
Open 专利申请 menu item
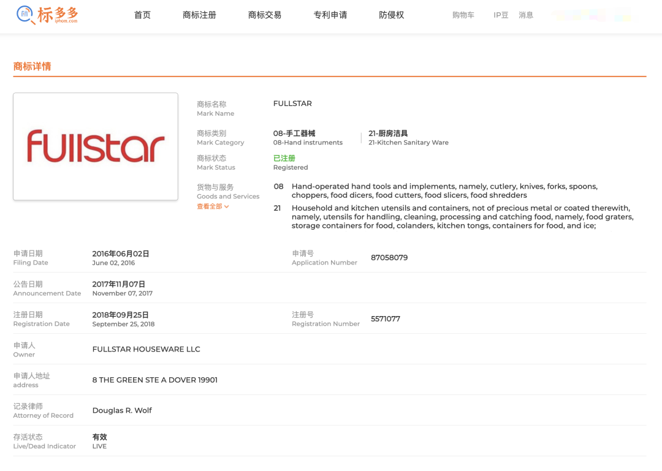coord(330,15)
